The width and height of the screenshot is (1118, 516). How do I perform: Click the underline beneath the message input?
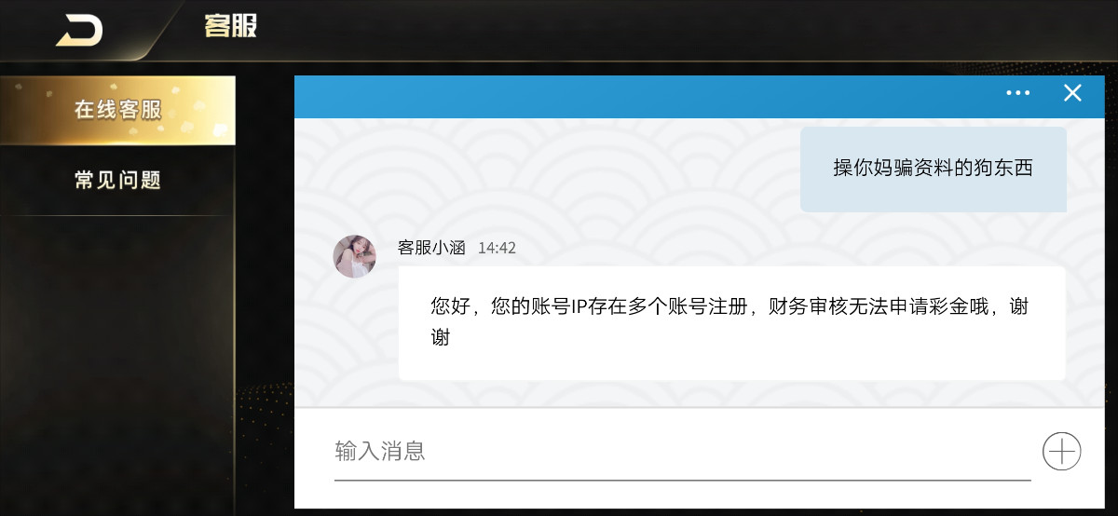tap(682, 480)
